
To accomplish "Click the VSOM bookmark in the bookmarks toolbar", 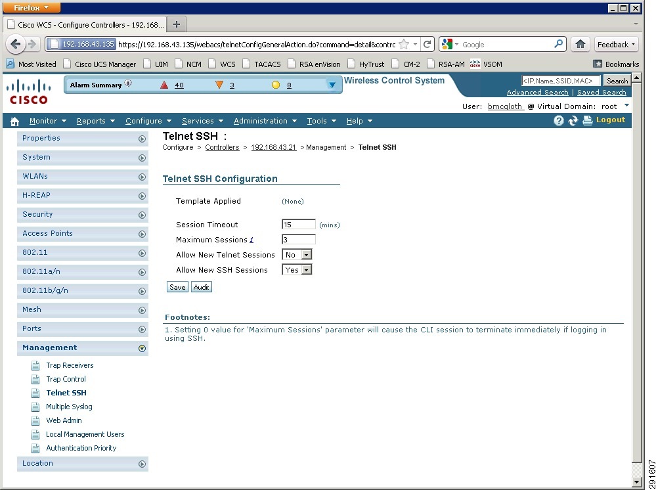I will point(486,64).
